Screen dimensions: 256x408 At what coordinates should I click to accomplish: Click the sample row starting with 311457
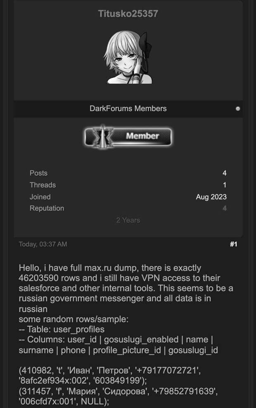tap(111, 391)
